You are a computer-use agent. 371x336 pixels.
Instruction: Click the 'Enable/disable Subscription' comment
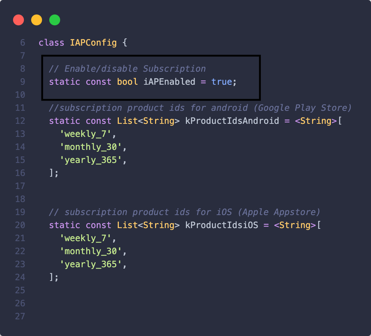tap(127, 69)
